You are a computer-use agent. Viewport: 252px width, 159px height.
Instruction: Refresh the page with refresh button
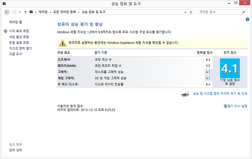pos(191,12)
